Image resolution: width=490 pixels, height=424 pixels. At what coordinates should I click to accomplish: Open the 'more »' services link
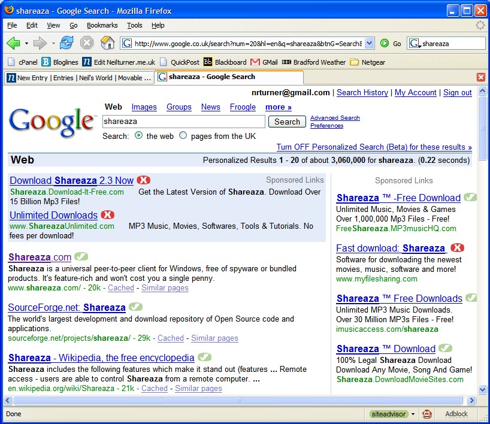pyautogui.click(x=279, y=107)
